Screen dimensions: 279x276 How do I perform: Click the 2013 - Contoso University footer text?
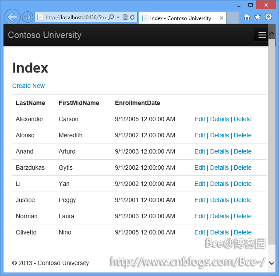coord(50,263)
